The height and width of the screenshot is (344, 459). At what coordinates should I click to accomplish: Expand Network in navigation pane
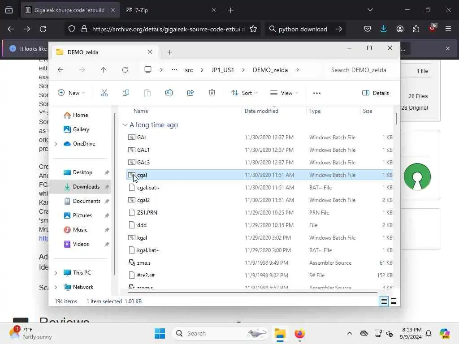(56, 287)
